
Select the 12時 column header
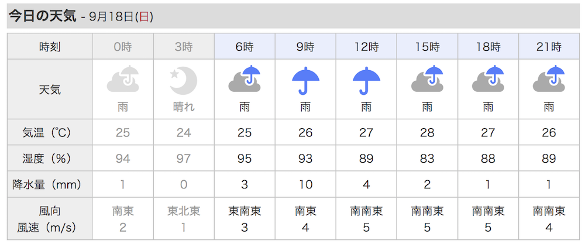click(x=366, y=46)
